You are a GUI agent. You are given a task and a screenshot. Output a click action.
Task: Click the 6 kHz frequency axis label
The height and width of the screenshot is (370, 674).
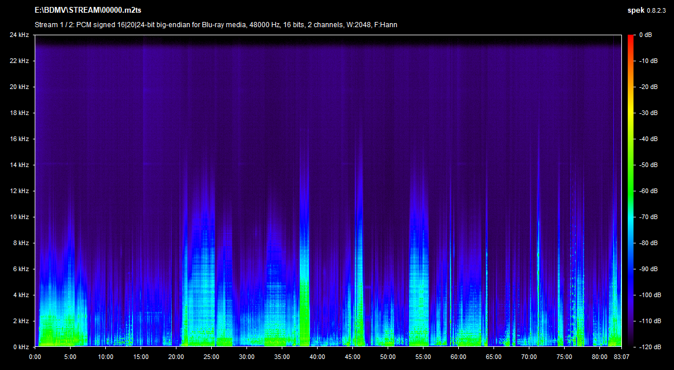tap(21, 269)
